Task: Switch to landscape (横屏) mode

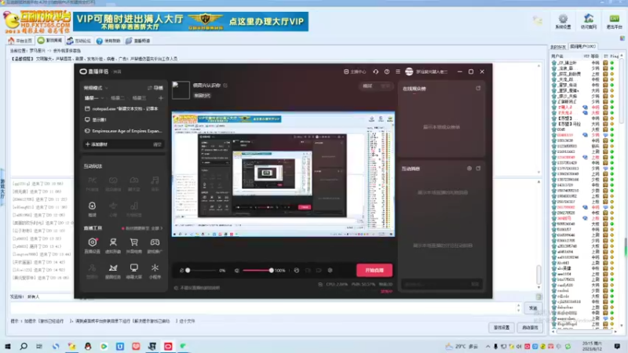Action: coord(367,86)
